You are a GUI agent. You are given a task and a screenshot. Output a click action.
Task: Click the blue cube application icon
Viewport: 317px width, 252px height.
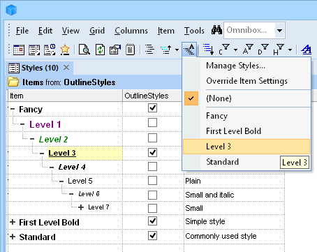[x=11, y=10]
